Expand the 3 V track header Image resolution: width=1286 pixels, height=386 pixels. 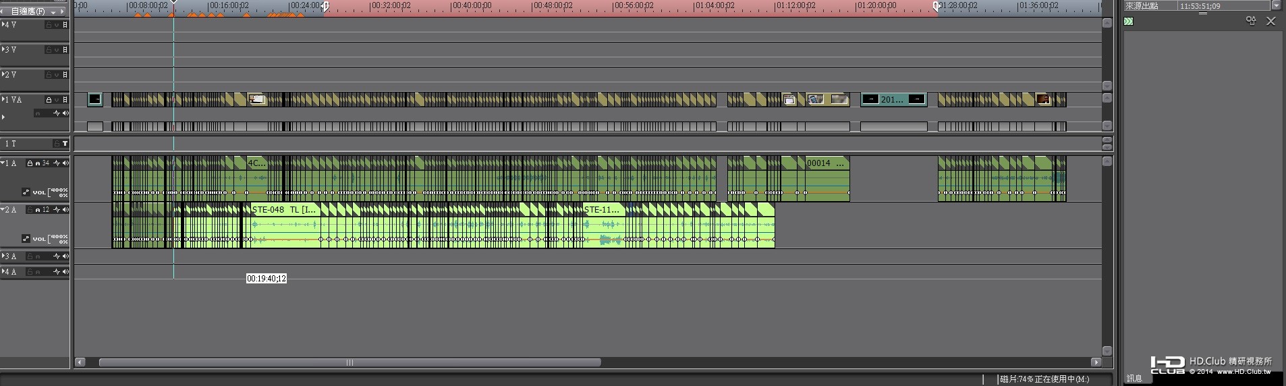pyautogui.click(x=3, y=49)
